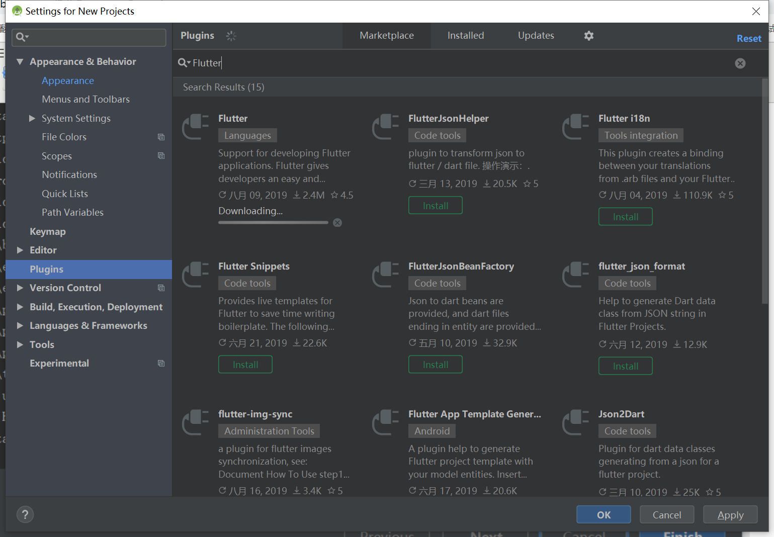Install the FlutterJsonHelper plugin
Screen dimensions: 774x537
pos(436,205)
